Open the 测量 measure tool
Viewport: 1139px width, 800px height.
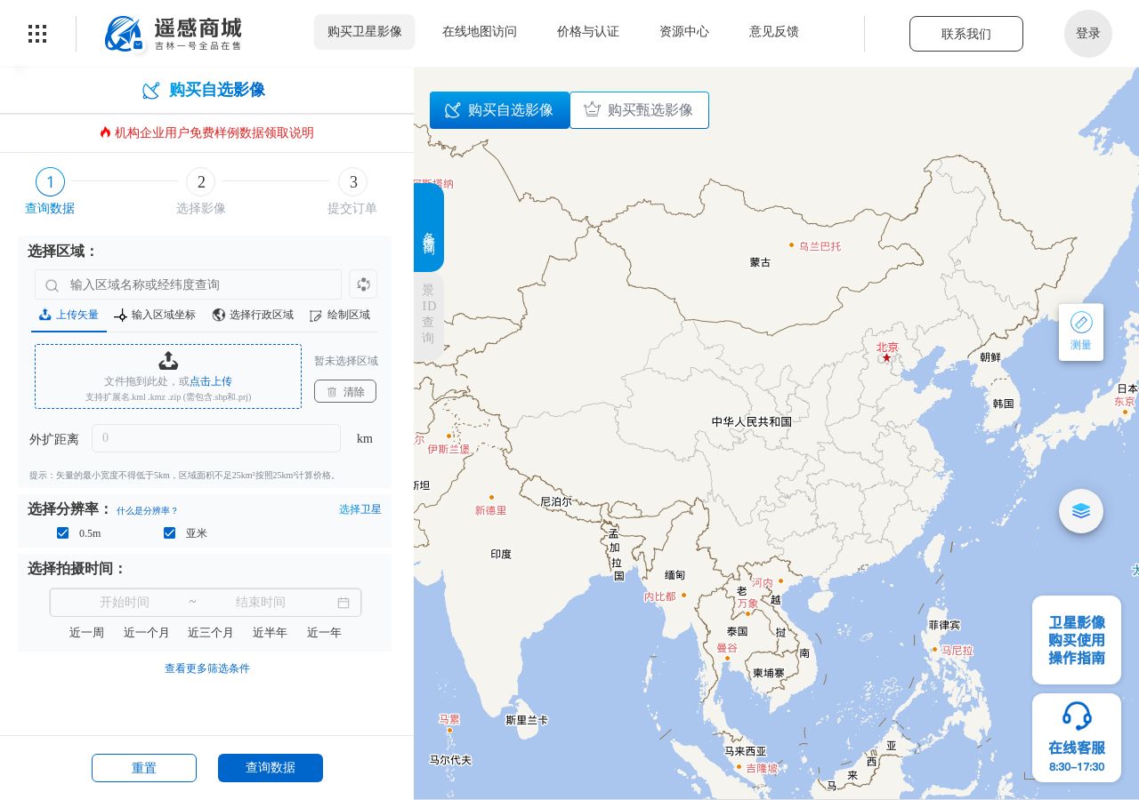coord(1081,332)
